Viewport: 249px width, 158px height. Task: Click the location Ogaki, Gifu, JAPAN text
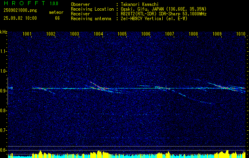(163, 9)
